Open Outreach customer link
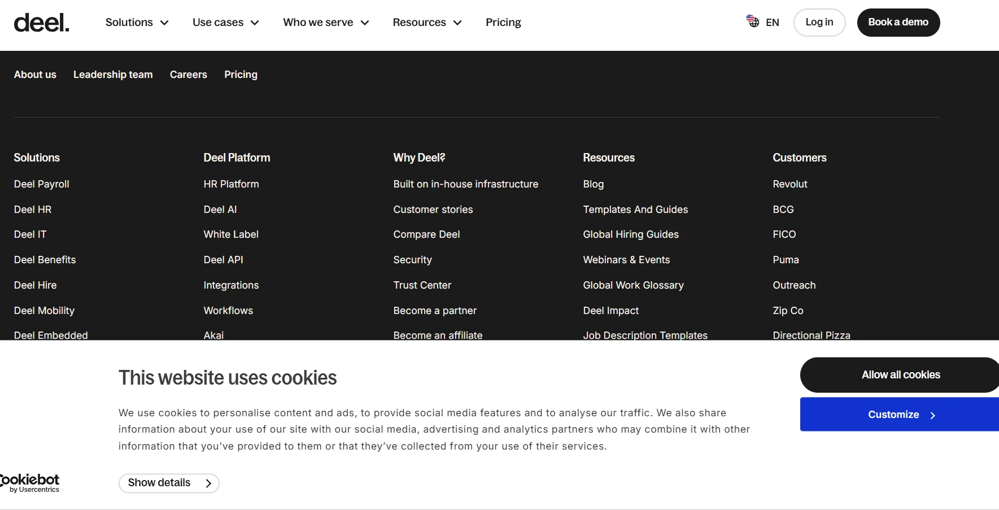999x510 pixels. [795, 285]
